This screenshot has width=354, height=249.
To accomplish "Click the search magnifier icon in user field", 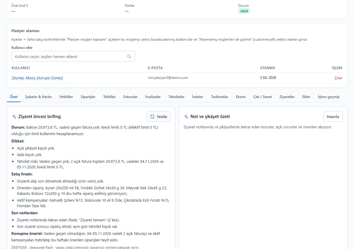I will [129, 57].
